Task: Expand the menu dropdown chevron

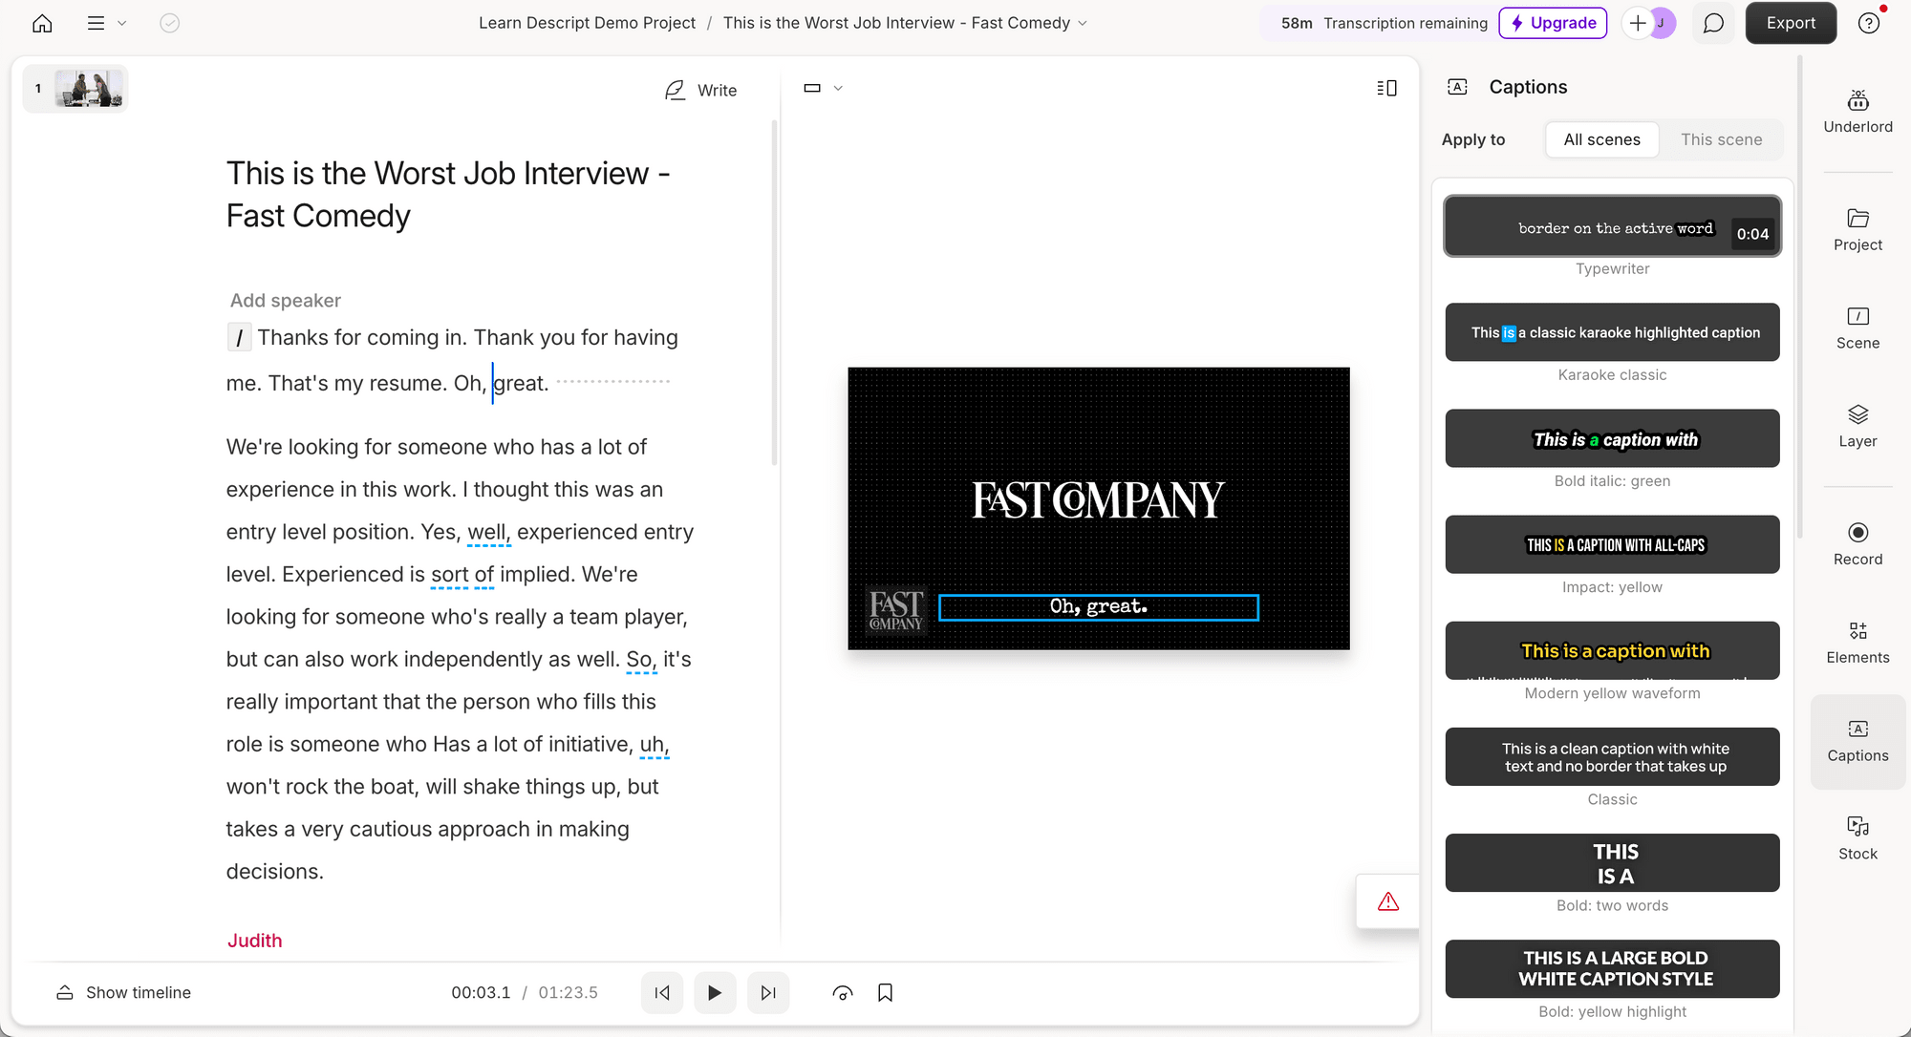Action: pyautogui.click(x=121, y=23)
